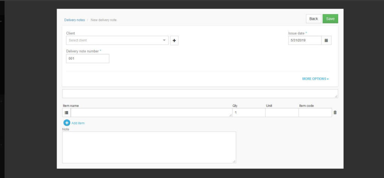The height and width of the screenshot is (178, 384).
Task: Focus the Delivery note number field
Action: 88,59
